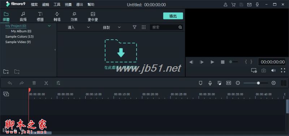Take a snapshot with camera icon
This screenshot has height=136, width=289.
[x=264, y=71]
